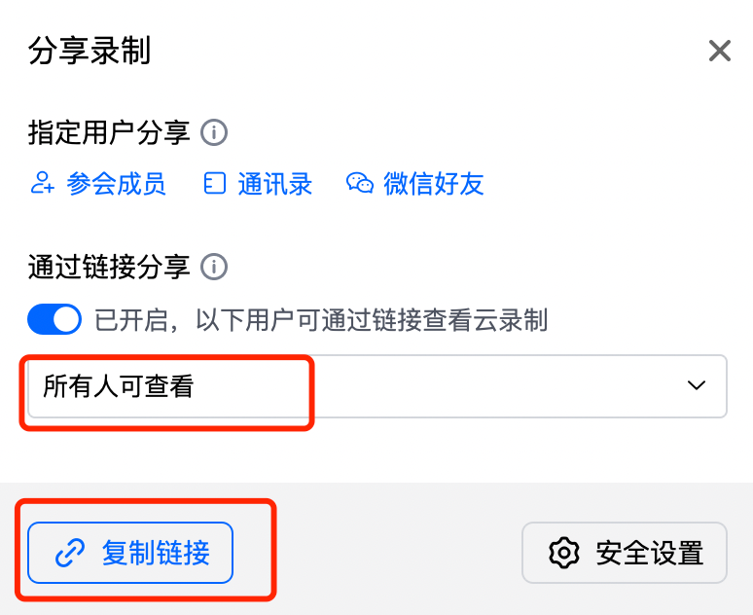753x615 pixels.
Task: Select the 参会成员 share option
Action: (x=115, y=184)
